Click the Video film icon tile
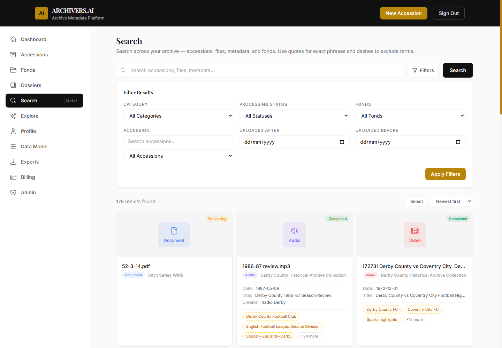Image resolution: width=502 pixels, height=348 pixels. 415,235
